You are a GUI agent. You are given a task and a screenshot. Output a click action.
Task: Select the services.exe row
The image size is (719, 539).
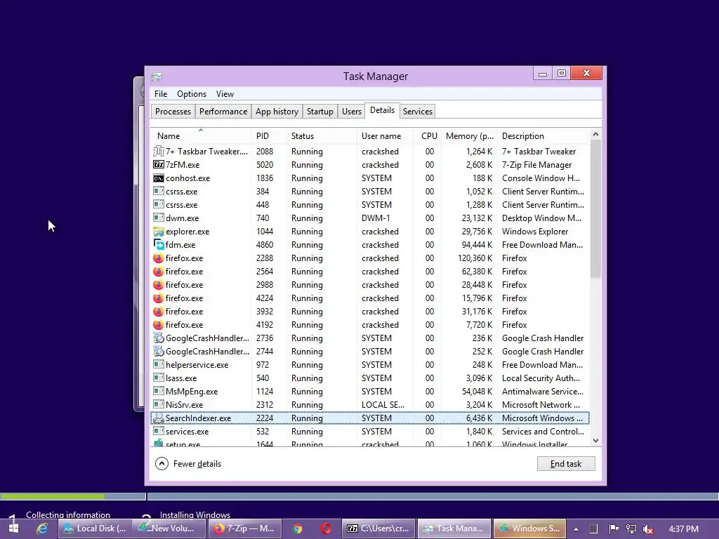369,432
